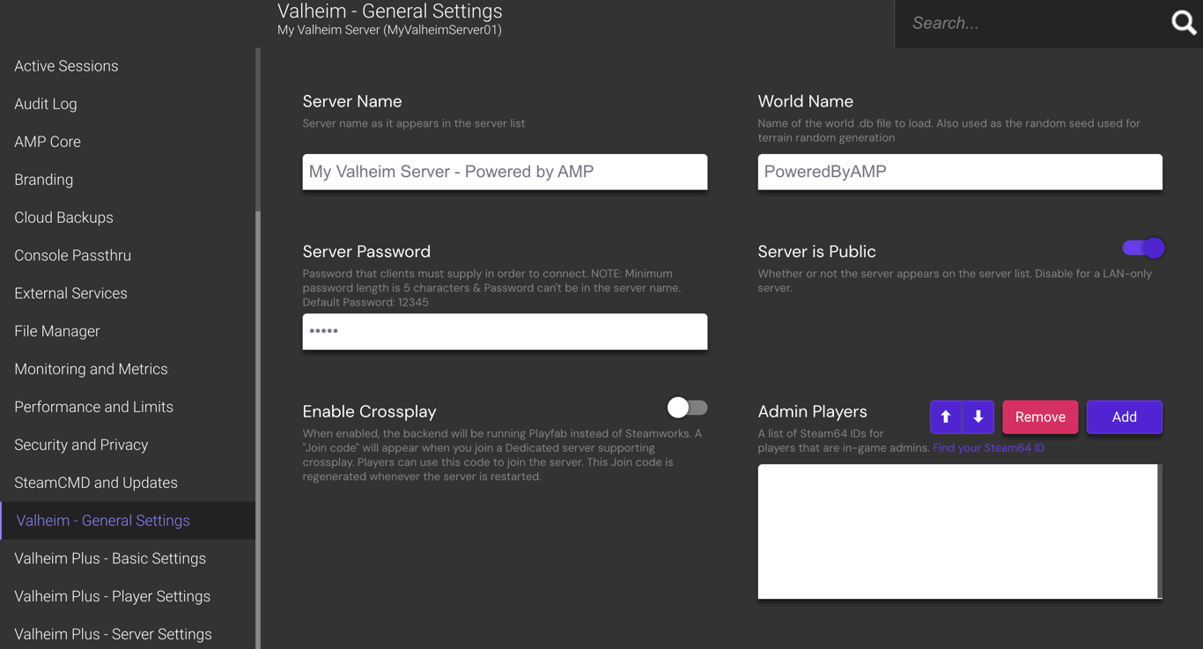Open Cloud Backups from the sidebar

[x=63, y=217]
